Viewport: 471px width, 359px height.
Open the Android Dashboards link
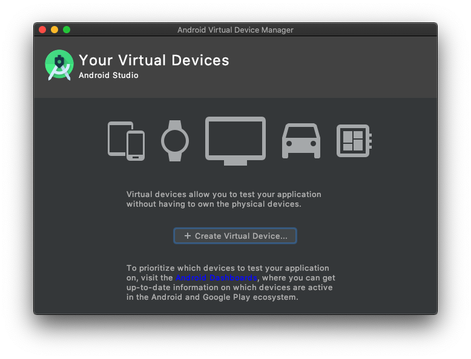[216, 278]
